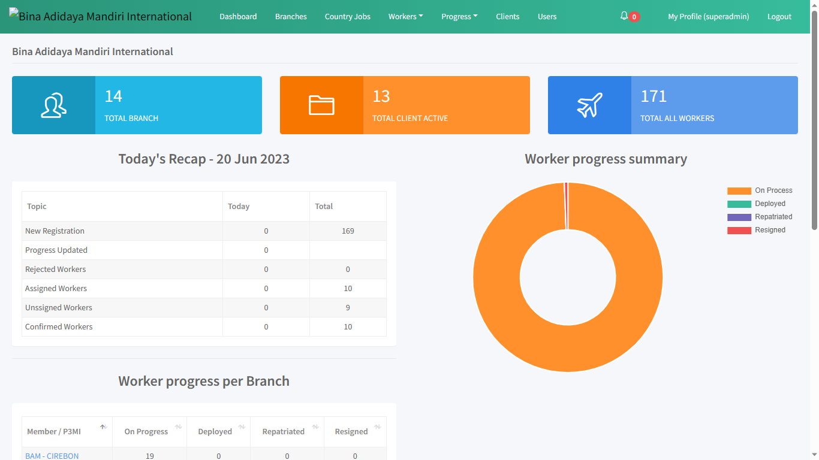This screenshot has width=819, height=460.
Task: Click the Total Client Active folder icon
Action: [x=321, y=105]
